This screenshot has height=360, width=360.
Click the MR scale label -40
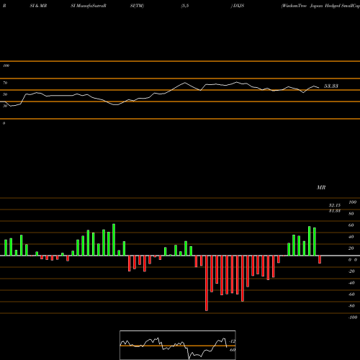pyautogui.click(x=351, y=283)
